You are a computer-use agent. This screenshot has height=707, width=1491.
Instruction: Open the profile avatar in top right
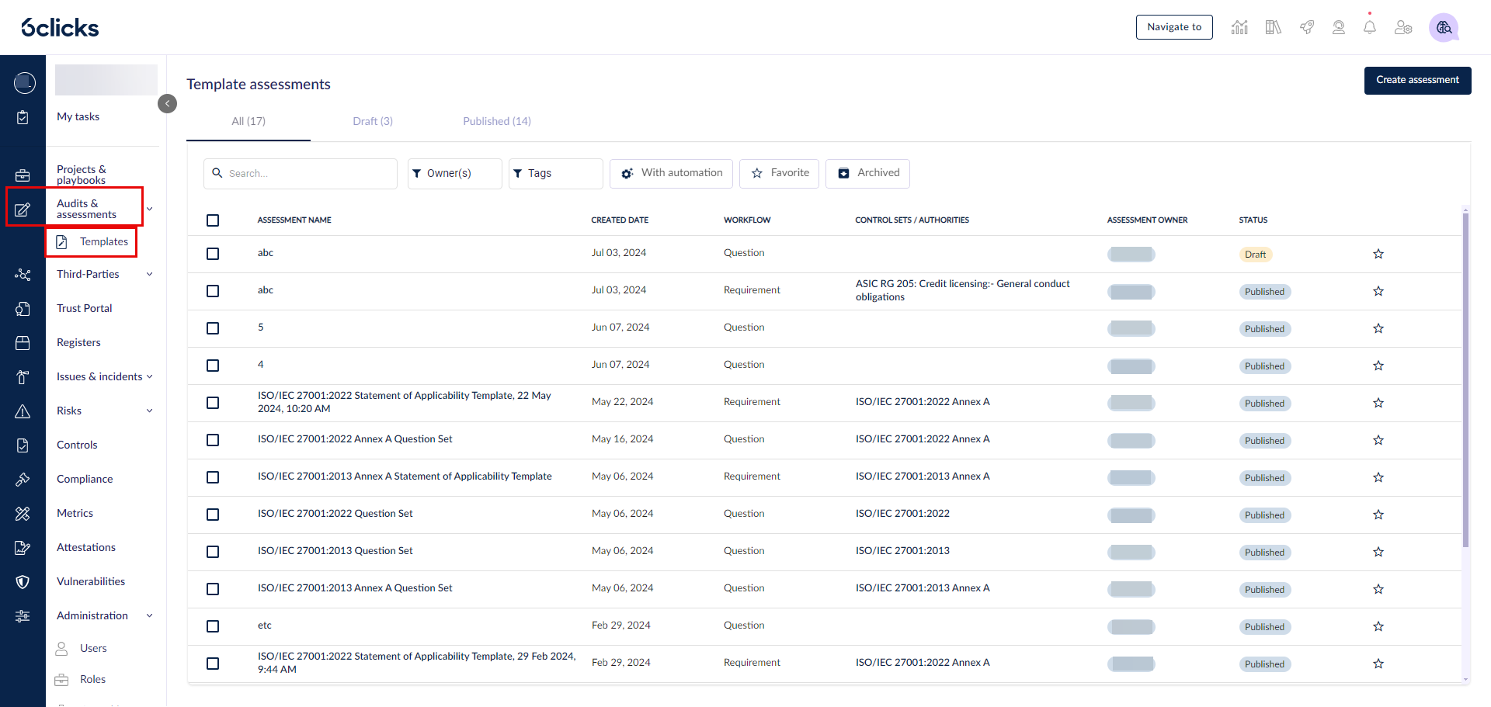(x=1444, y=28)
